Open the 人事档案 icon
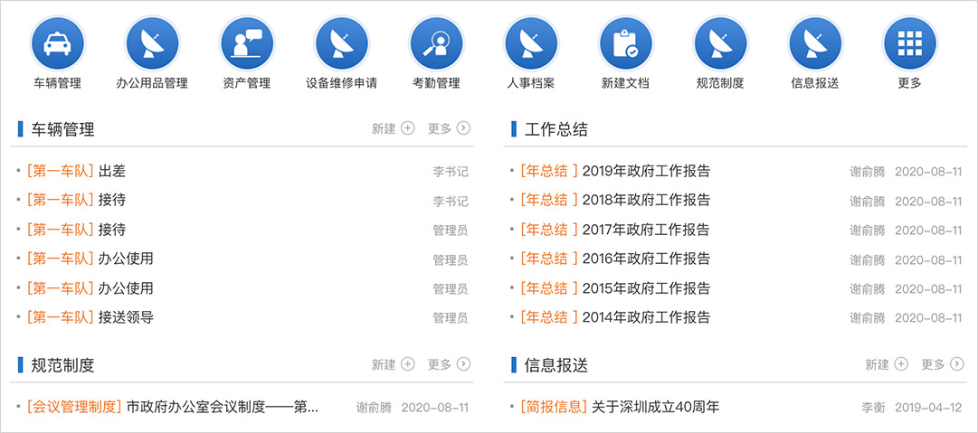The width and height of the screenshot is (978, 433). [x=531, y=43]
